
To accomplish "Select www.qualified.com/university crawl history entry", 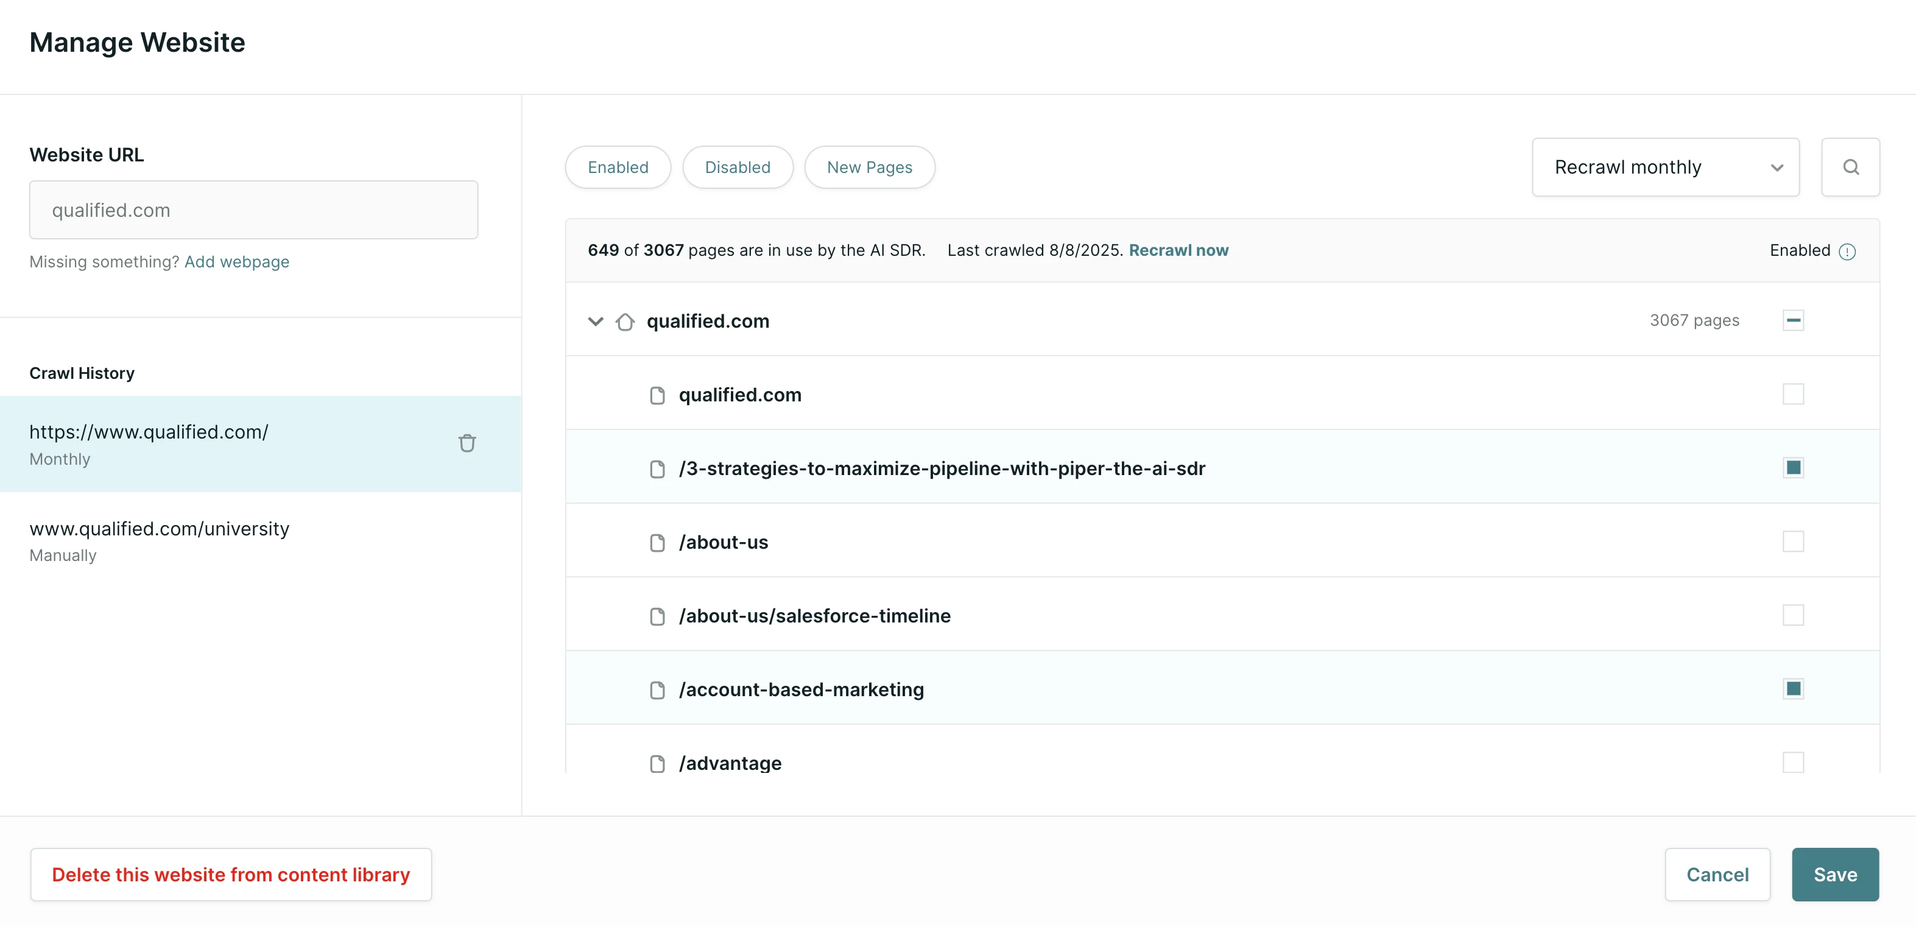I will click(x=260, y=541).
